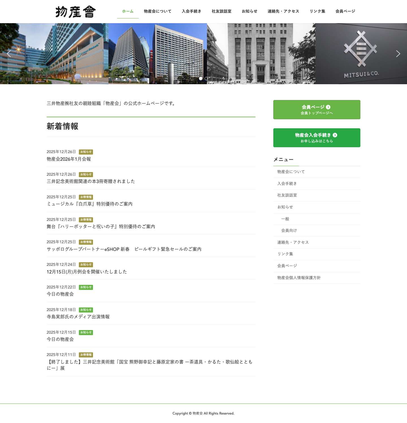Click the left carousel arrow
The image size is (407, 423).
[x=9, y=53]
